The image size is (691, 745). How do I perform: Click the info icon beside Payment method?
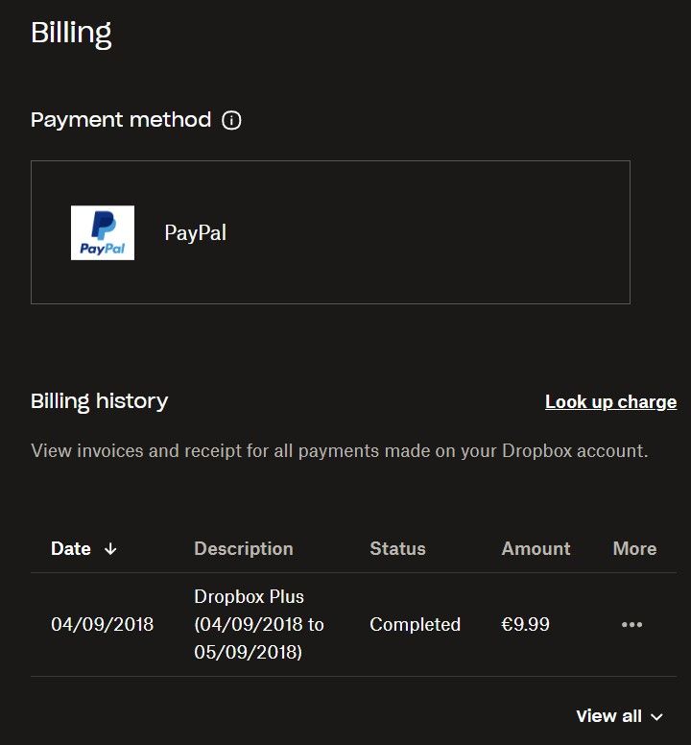pyautogui.click(x=231, y=121)
